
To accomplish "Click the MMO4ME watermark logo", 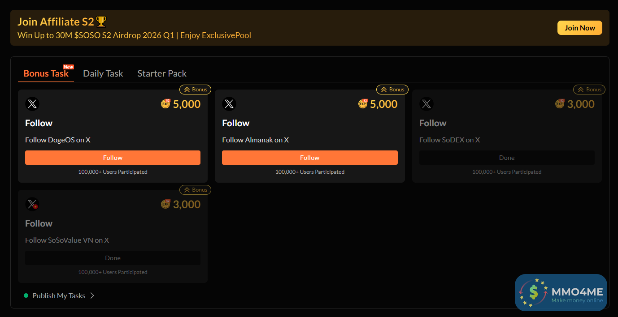I will (x=561, y=292).
